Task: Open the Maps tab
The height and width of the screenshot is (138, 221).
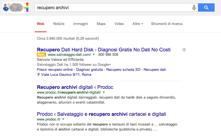Action: [x=101, y=24]
